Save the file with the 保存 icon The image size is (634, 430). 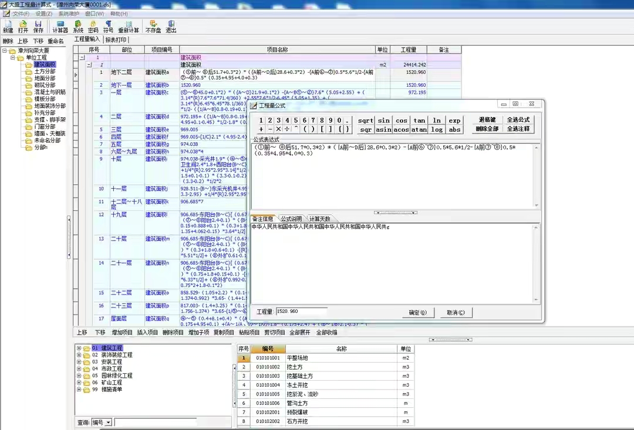38,26
